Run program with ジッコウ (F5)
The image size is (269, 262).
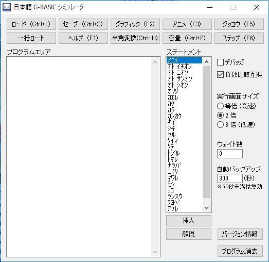[x=239, y=24]
